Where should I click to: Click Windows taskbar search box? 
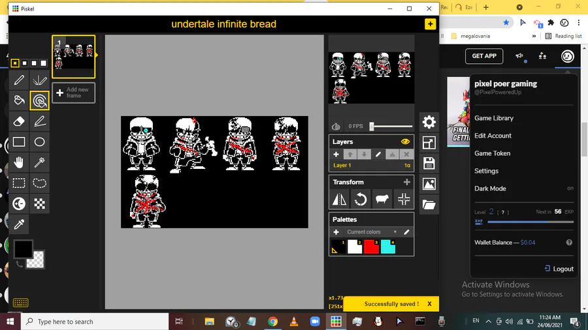point(95,322)
